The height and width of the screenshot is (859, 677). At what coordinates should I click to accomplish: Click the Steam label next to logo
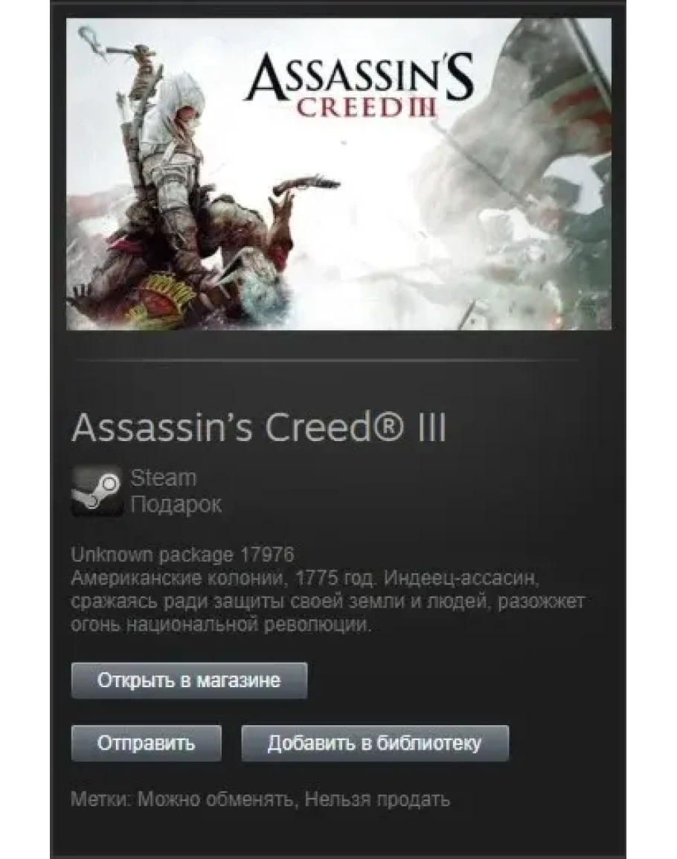164,477
